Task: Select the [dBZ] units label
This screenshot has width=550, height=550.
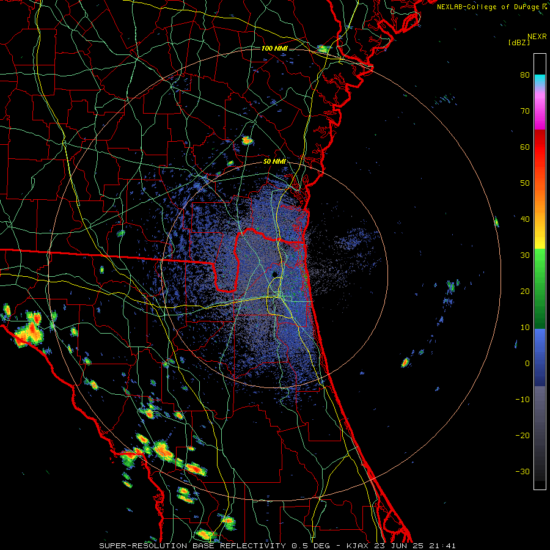Action: coord(519,42)
